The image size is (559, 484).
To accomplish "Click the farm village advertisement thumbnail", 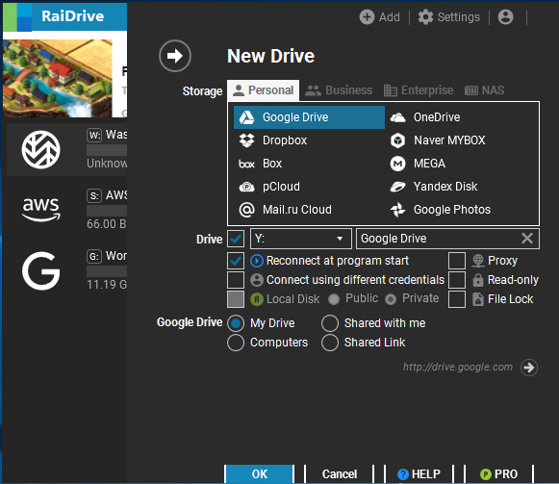I will (x=58, y=78).
